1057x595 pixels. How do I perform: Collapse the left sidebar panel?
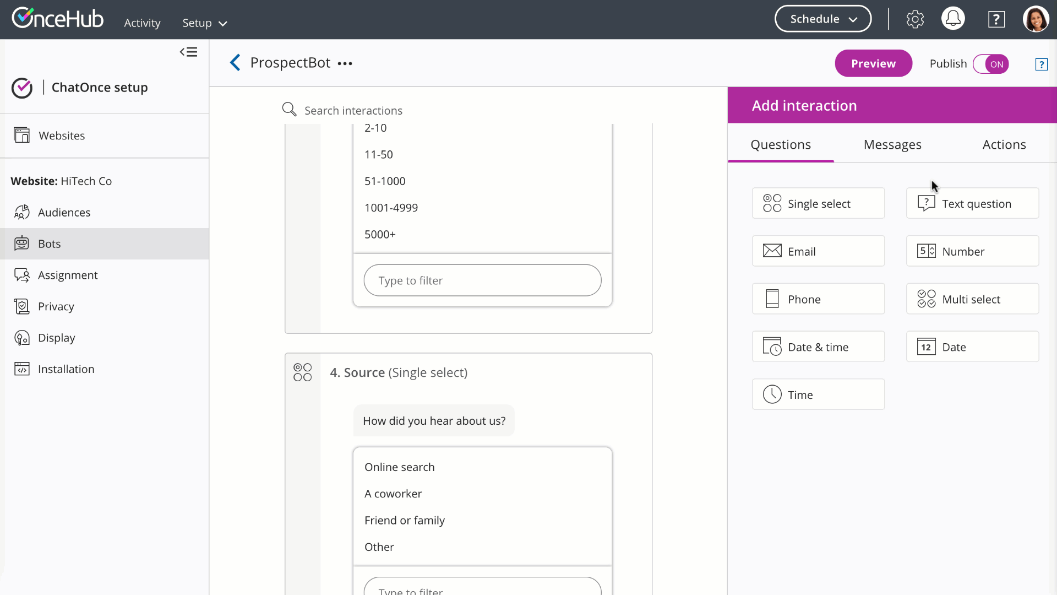188,52
